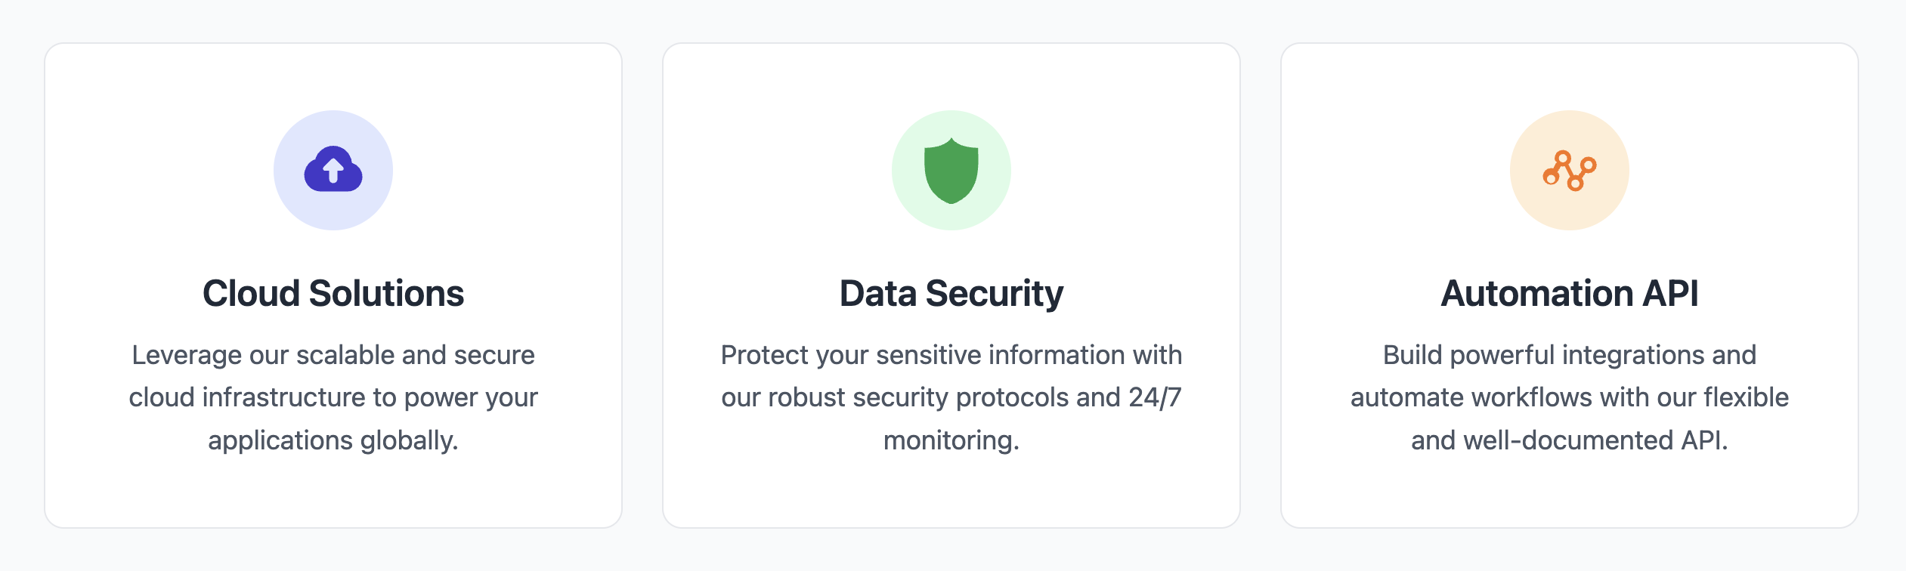
Task: Click the line 'Leverage our scalable and secure'
Action: (333, 355)
